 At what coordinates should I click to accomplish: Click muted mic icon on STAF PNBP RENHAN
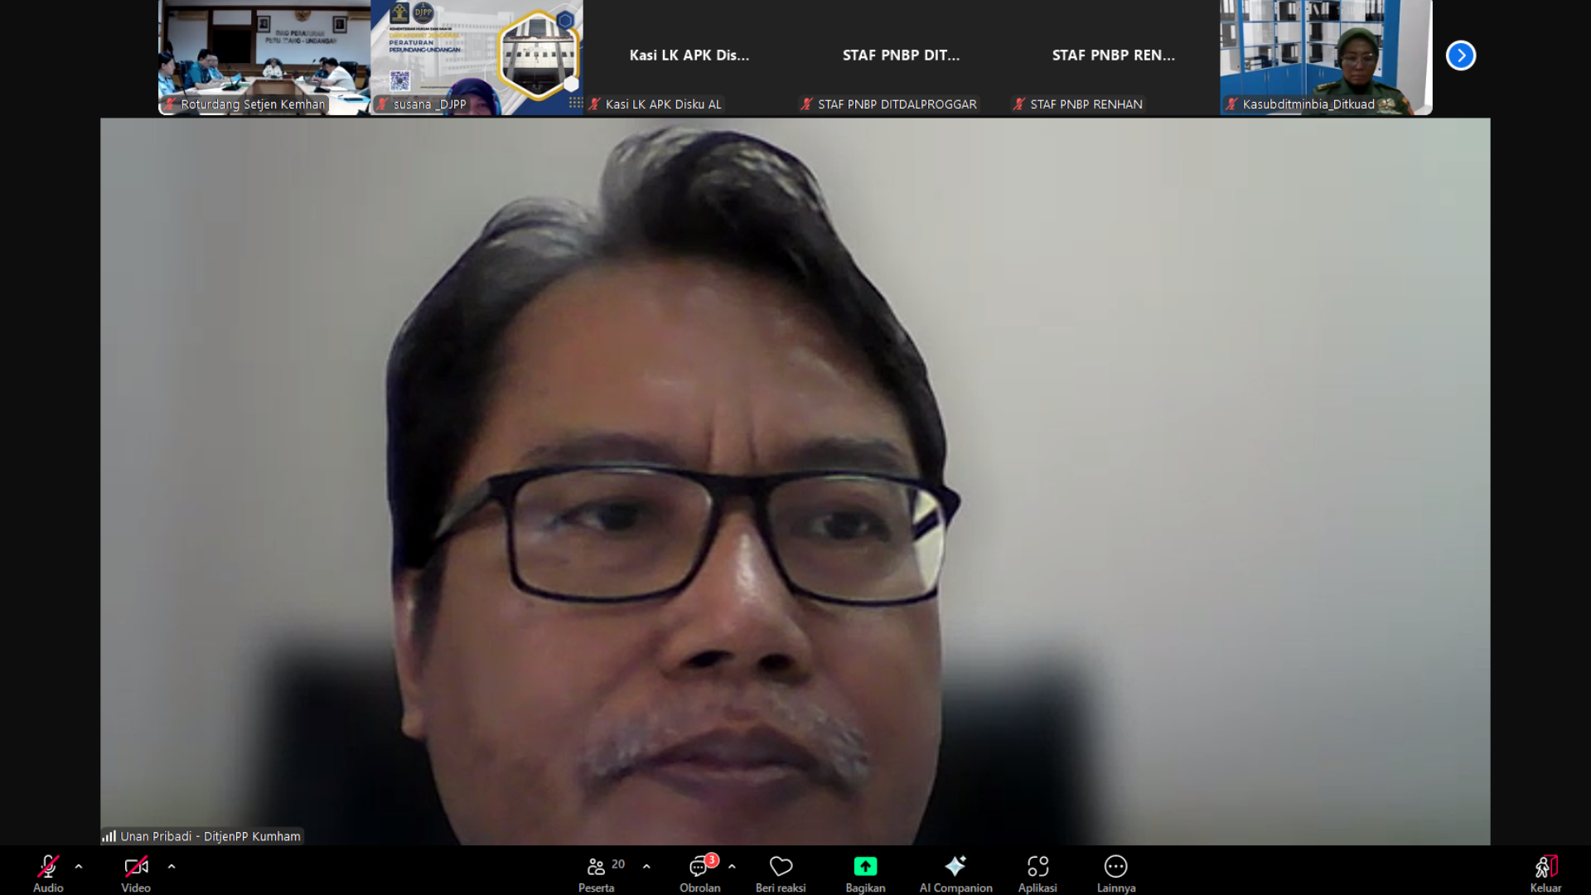pyautogui.click(x=1019, y=104)
